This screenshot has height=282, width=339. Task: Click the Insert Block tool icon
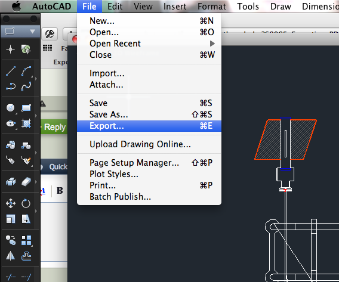(11, 145)
